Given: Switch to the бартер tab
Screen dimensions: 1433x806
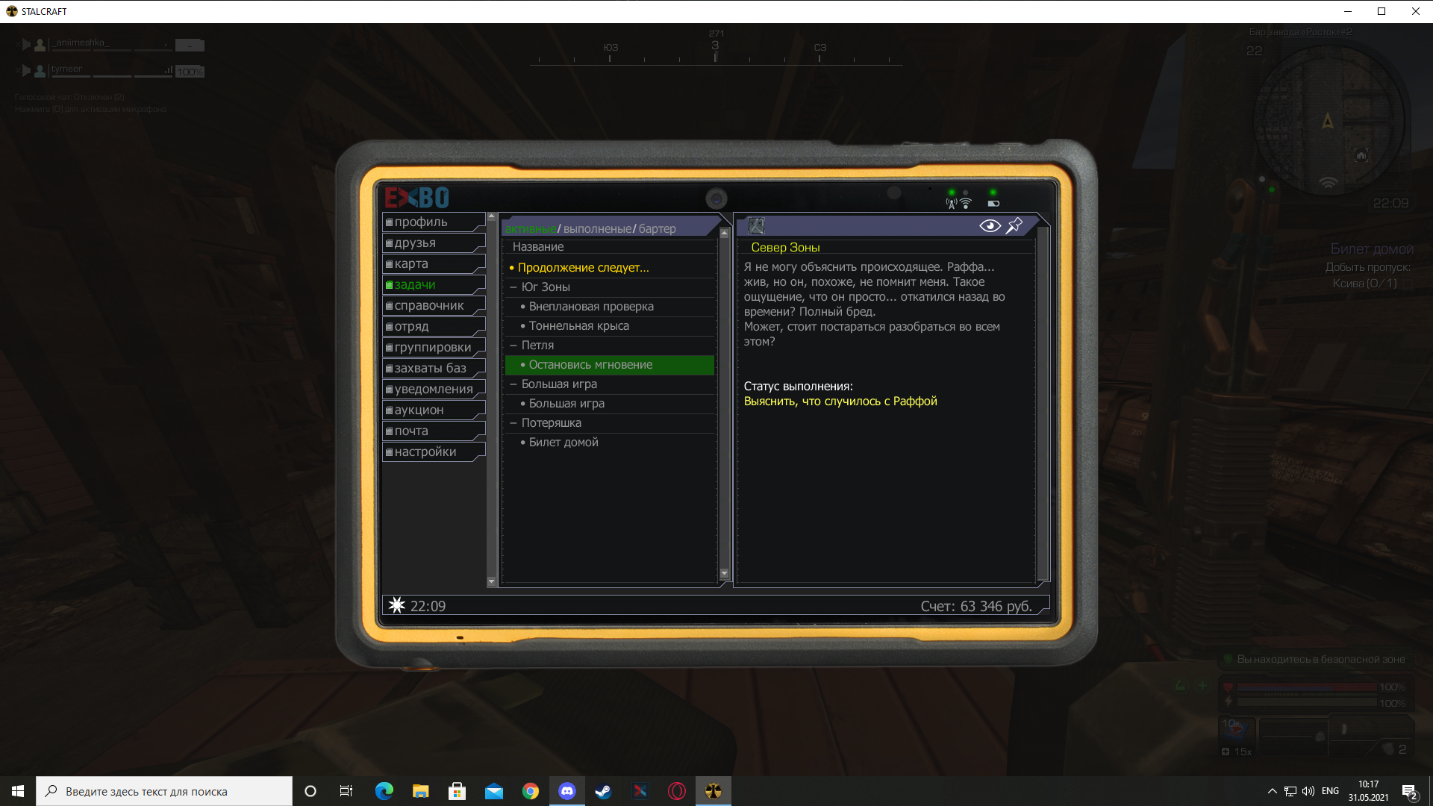Looking at the screenshot, I should [657, 229].
